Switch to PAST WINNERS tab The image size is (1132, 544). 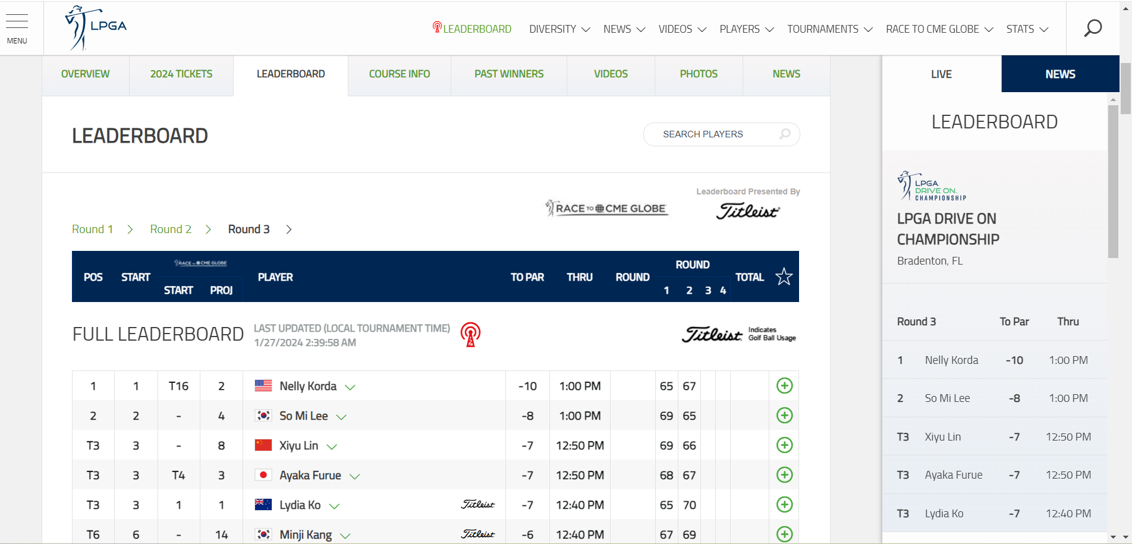509,74
